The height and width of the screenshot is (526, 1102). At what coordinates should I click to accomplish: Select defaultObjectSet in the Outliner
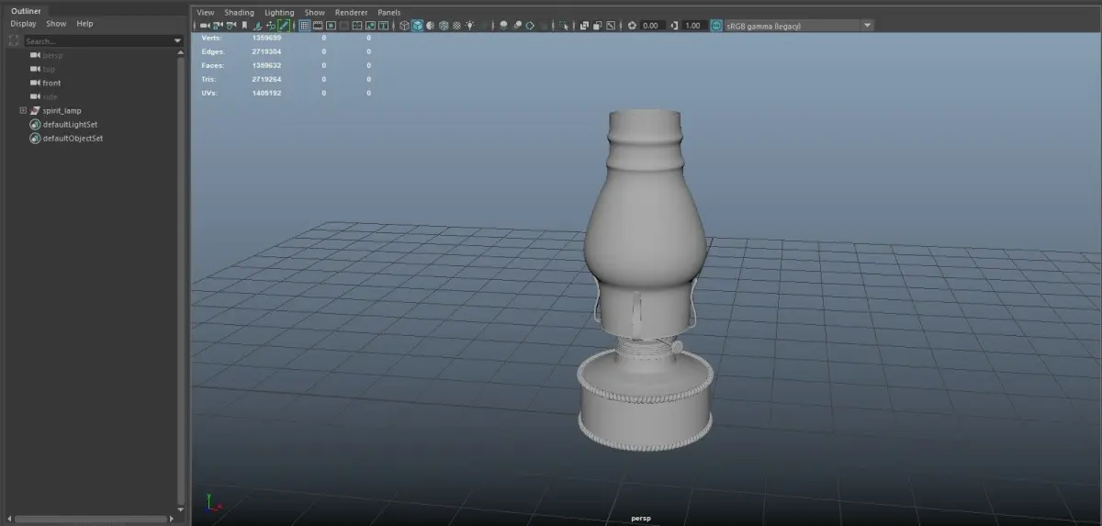[73, 139]
